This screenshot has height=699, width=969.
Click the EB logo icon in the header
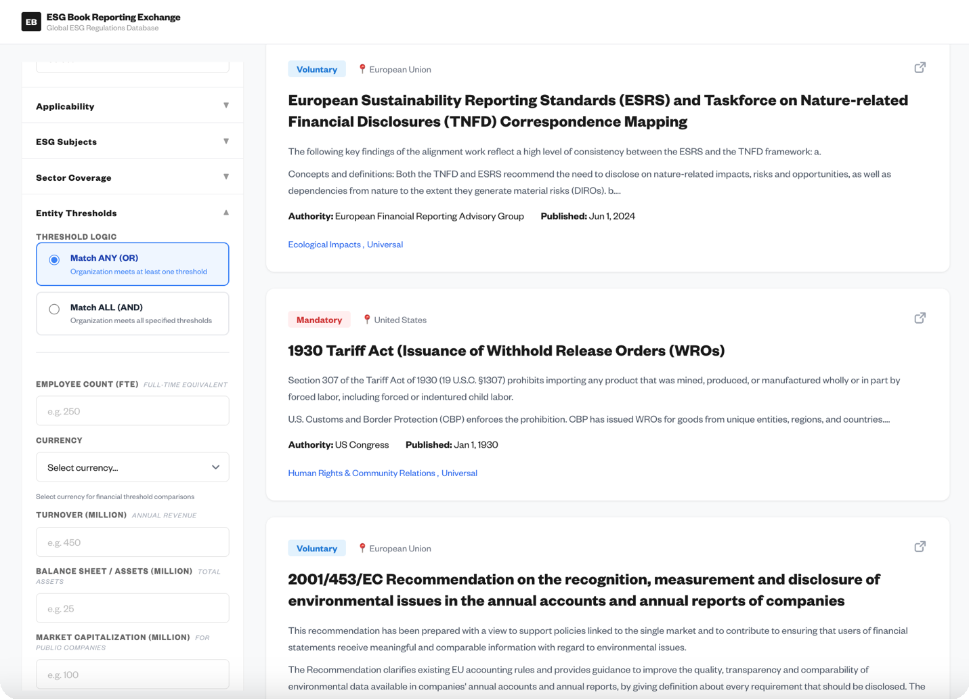click(x=31, y=21)
